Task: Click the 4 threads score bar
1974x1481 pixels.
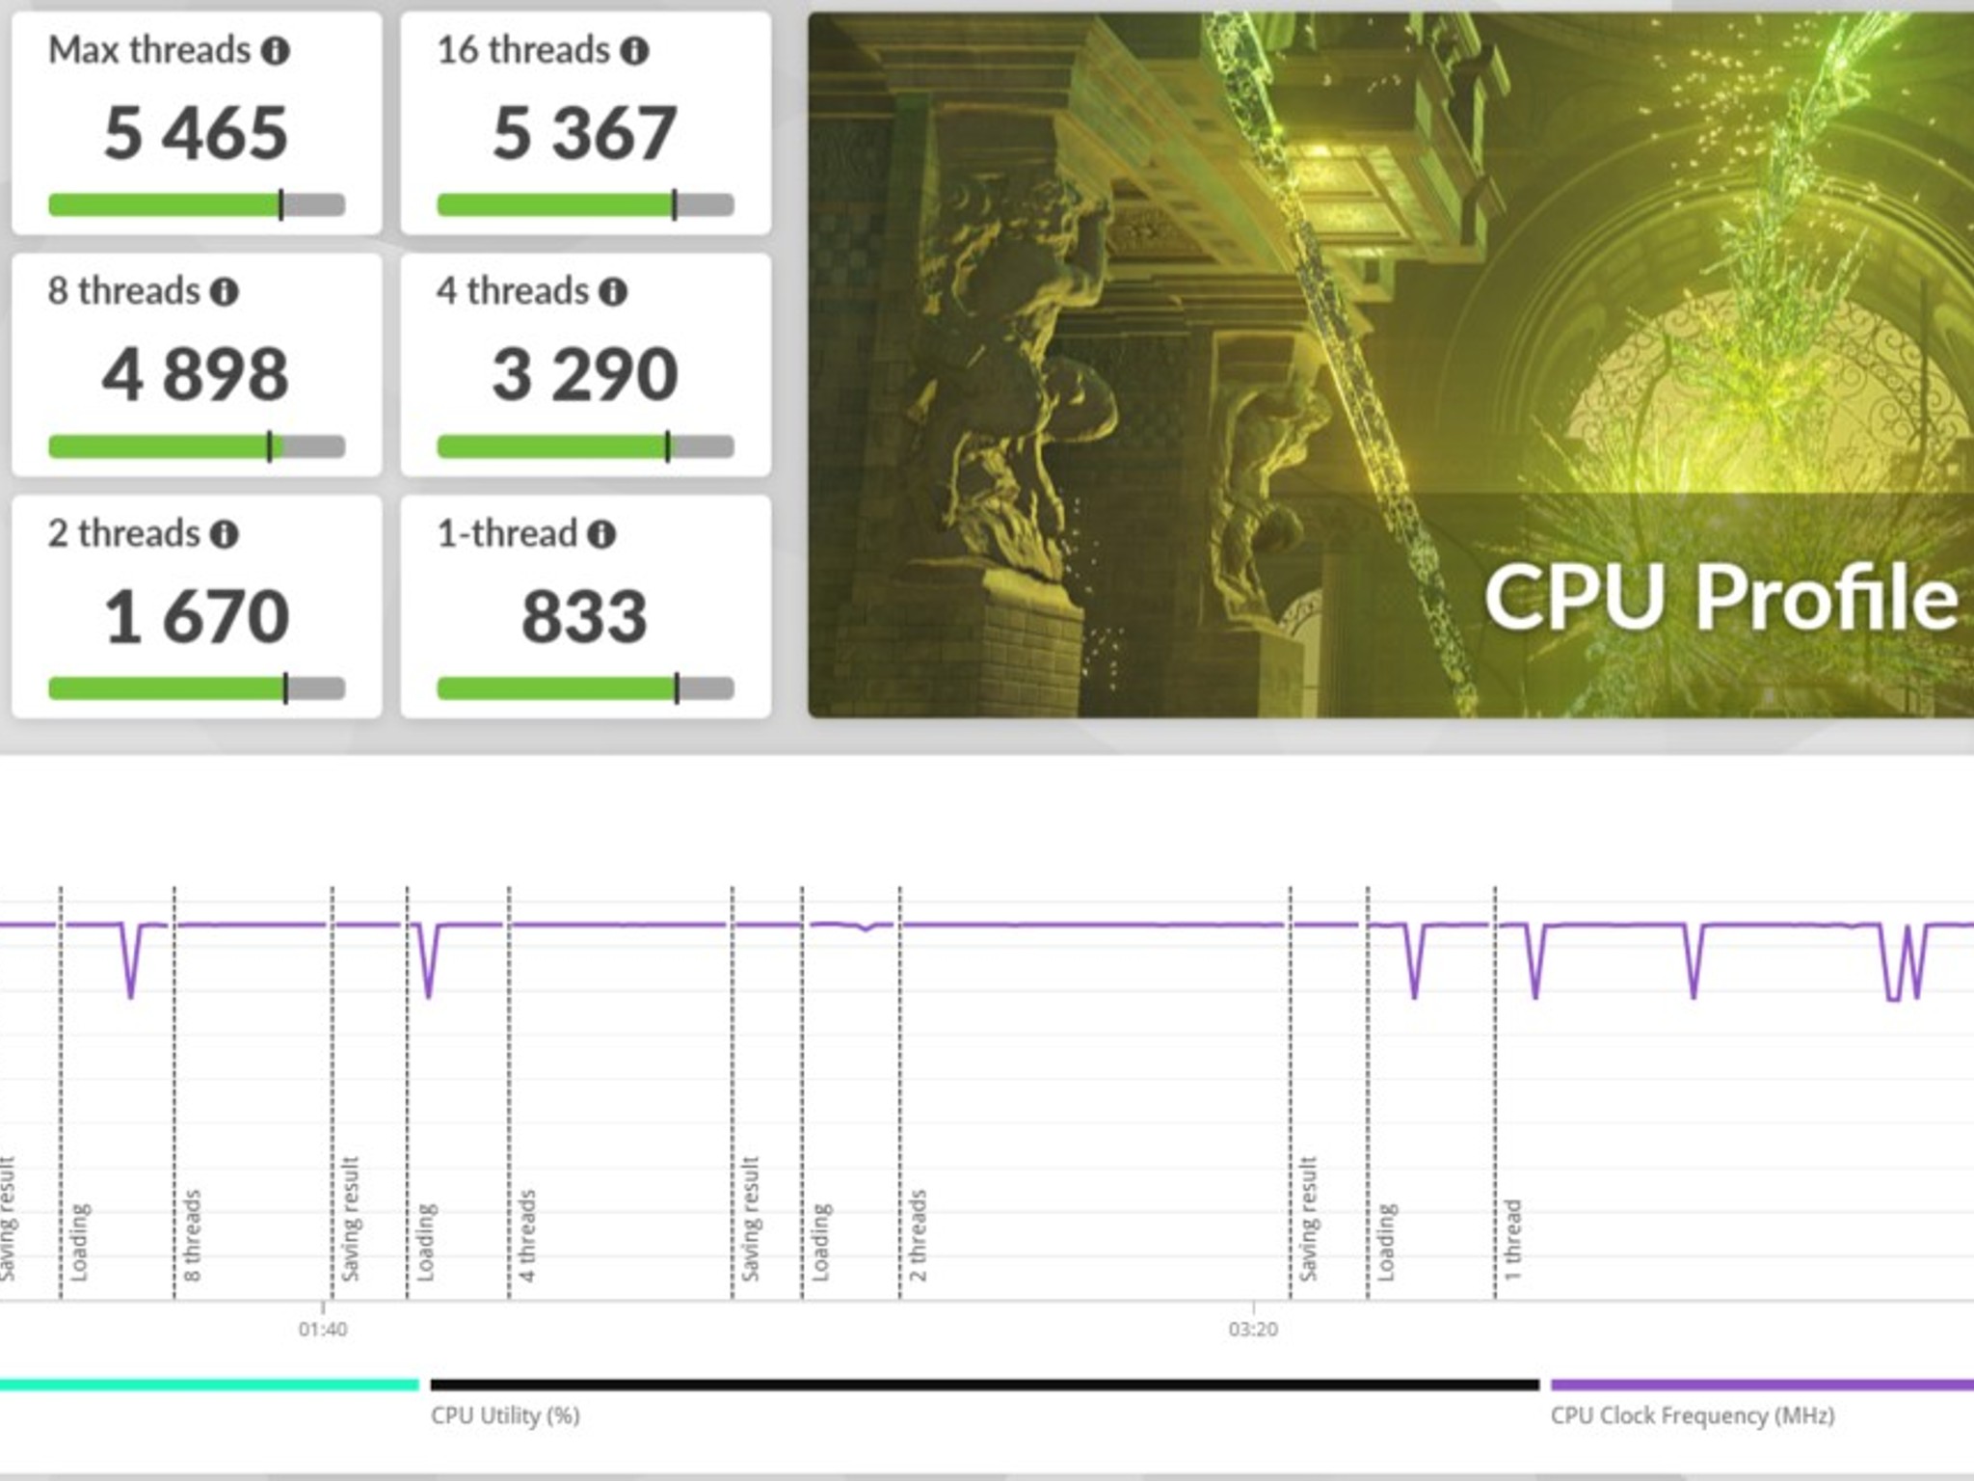Action: click(x=585, y=446)
